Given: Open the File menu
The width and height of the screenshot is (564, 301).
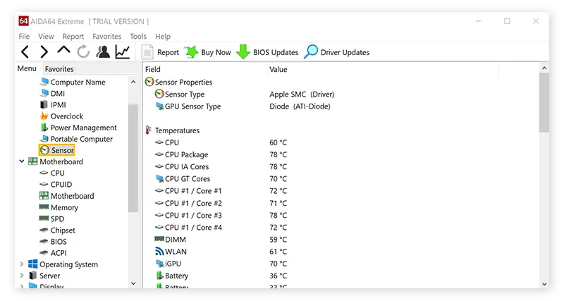Looking at the screenshot, I should (x=24, y=37).
